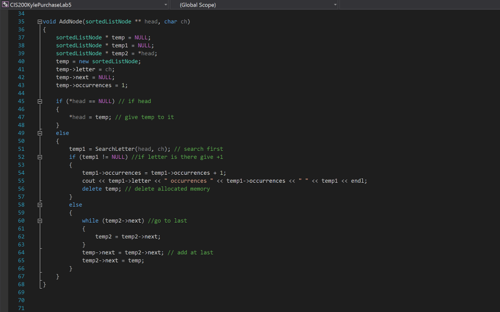This screenshot has height=312, width=500.
Task: Collapse the AddNode function definition
Action: (x=40, y=21)
